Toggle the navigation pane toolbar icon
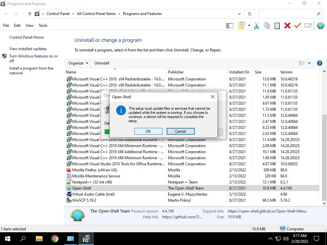The height and width of the screenshot is (245, 327). [229, 26]
